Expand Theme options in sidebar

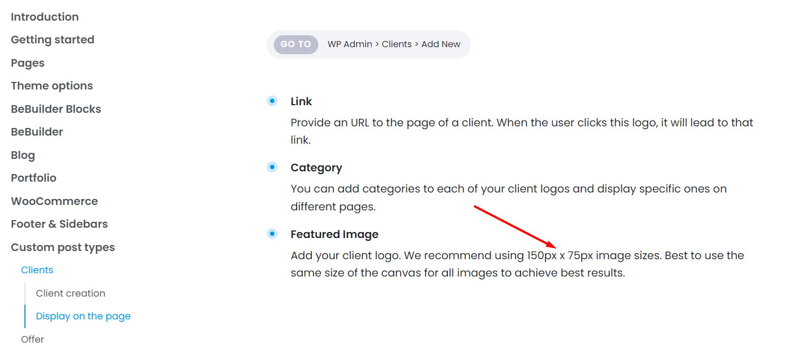click(x=52, y=86)
